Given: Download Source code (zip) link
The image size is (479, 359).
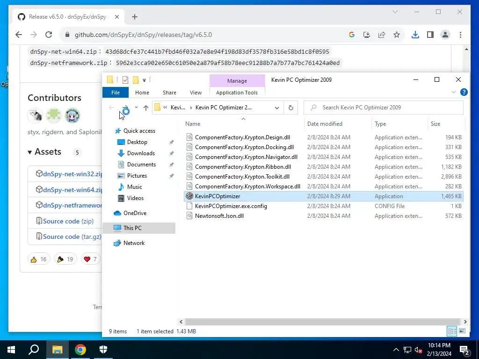Looking at the screenshot, I should coord(68,221).
